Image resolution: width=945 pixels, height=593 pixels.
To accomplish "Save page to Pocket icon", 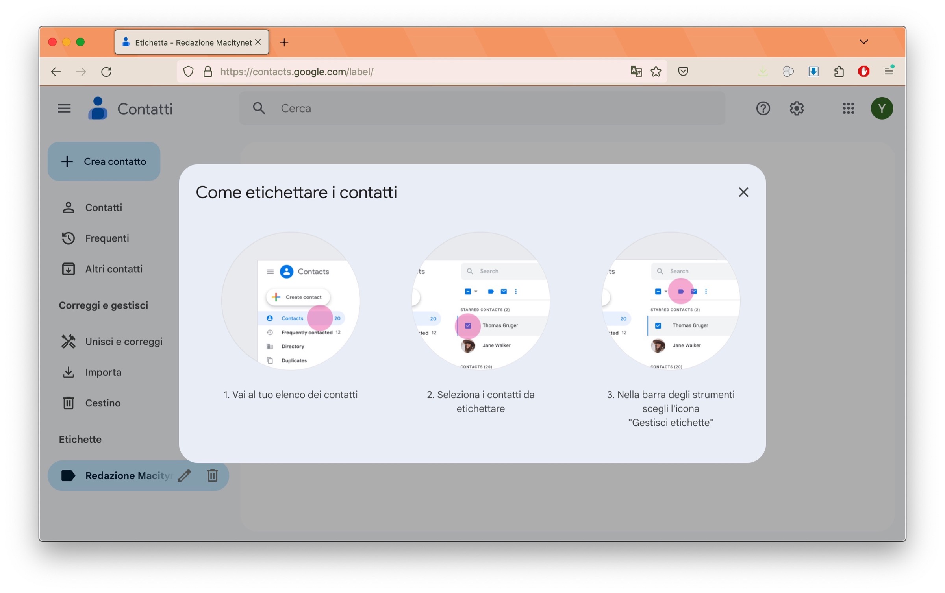I will tap(683, 71).
